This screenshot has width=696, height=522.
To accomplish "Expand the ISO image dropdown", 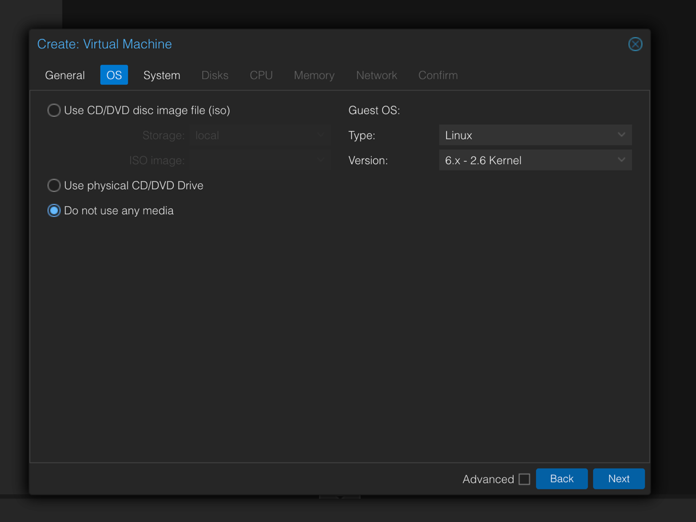I will point(260,161).
